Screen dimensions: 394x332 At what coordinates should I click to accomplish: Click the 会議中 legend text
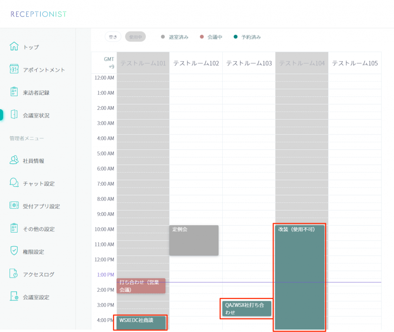point(215,37)
